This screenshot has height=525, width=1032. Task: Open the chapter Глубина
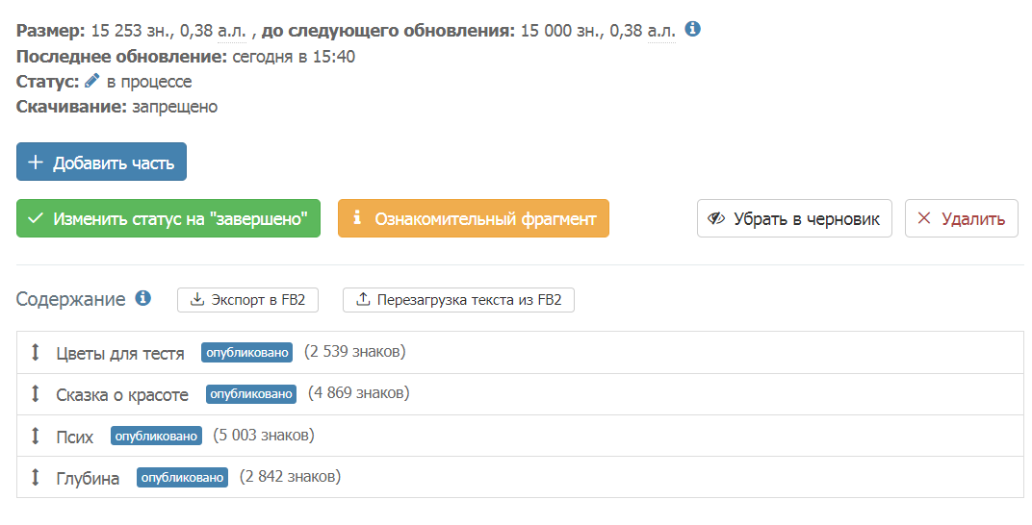click(x=88, y=478)
